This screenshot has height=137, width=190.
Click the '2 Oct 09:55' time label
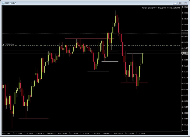(130, 133)
